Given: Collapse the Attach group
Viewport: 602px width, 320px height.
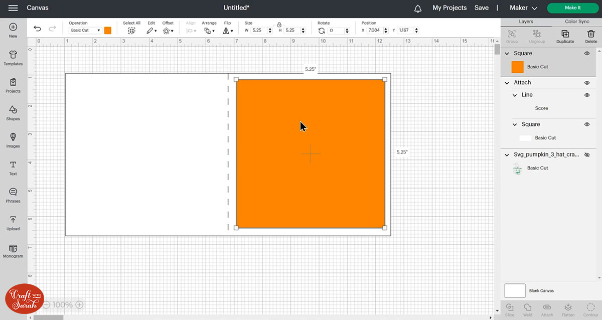Looking at the screenshot, I should coord(507,83).
